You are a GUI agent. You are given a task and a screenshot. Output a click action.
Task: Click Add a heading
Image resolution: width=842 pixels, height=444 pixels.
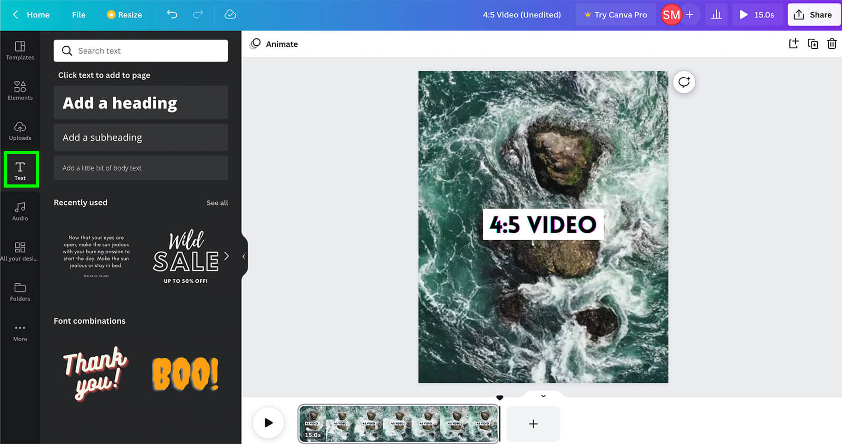(141, 102)
